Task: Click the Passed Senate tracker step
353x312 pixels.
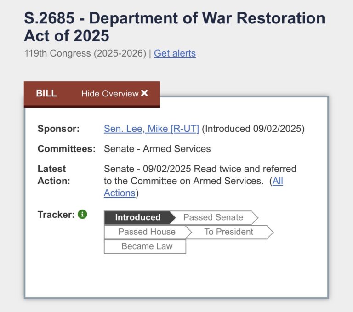Action: (213, 217)
